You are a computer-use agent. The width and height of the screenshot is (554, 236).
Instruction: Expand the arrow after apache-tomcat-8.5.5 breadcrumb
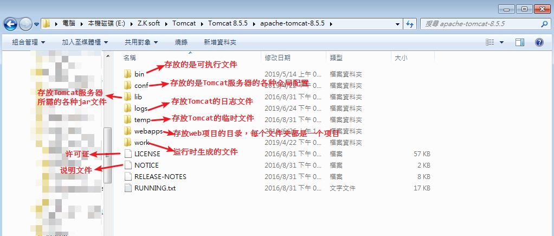pyautogui.click(x=331, y=24)
